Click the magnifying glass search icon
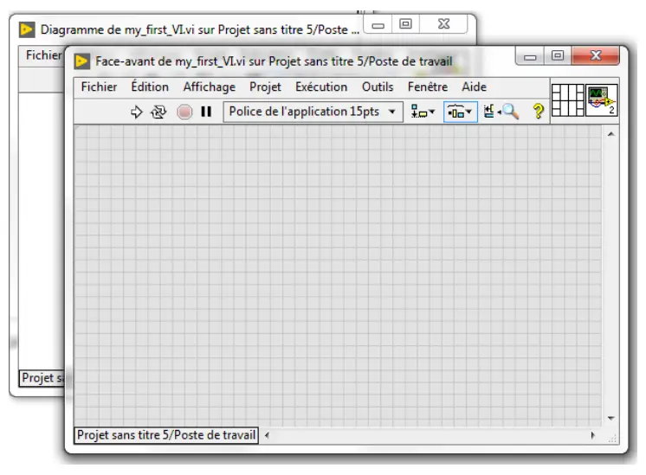Screen dimensions: 646x475 tap(510, 112)
